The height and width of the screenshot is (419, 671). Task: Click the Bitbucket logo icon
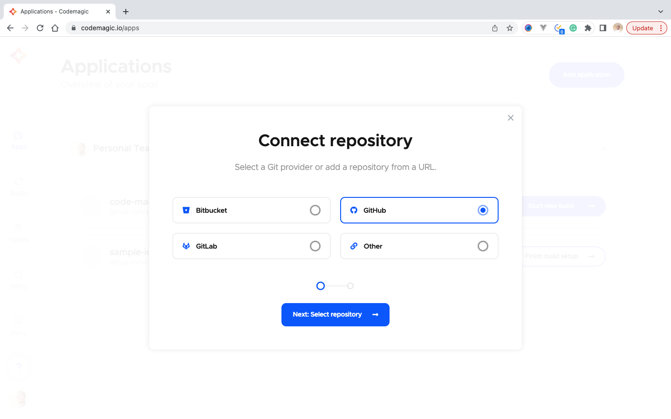pos(186,210)
